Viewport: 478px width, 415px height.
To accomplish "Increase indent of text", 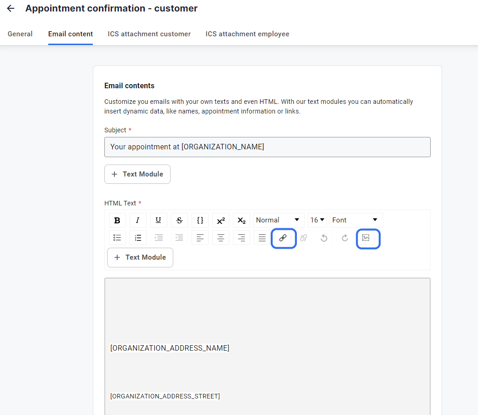I will pos(159,238).
